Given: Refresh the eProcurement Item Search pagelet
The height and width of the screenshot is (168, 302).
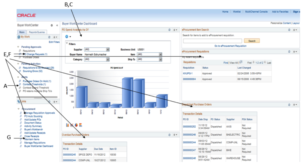Looking at the screenshot, I should (x=289, y=30).
